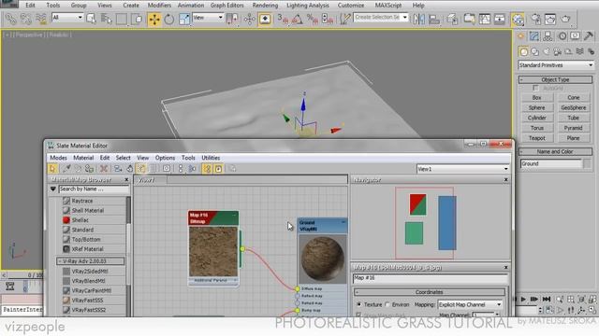Viewport: 599px width, 336px height.
Task: Collapse the Object Type rollout
Action: (555, 79)
